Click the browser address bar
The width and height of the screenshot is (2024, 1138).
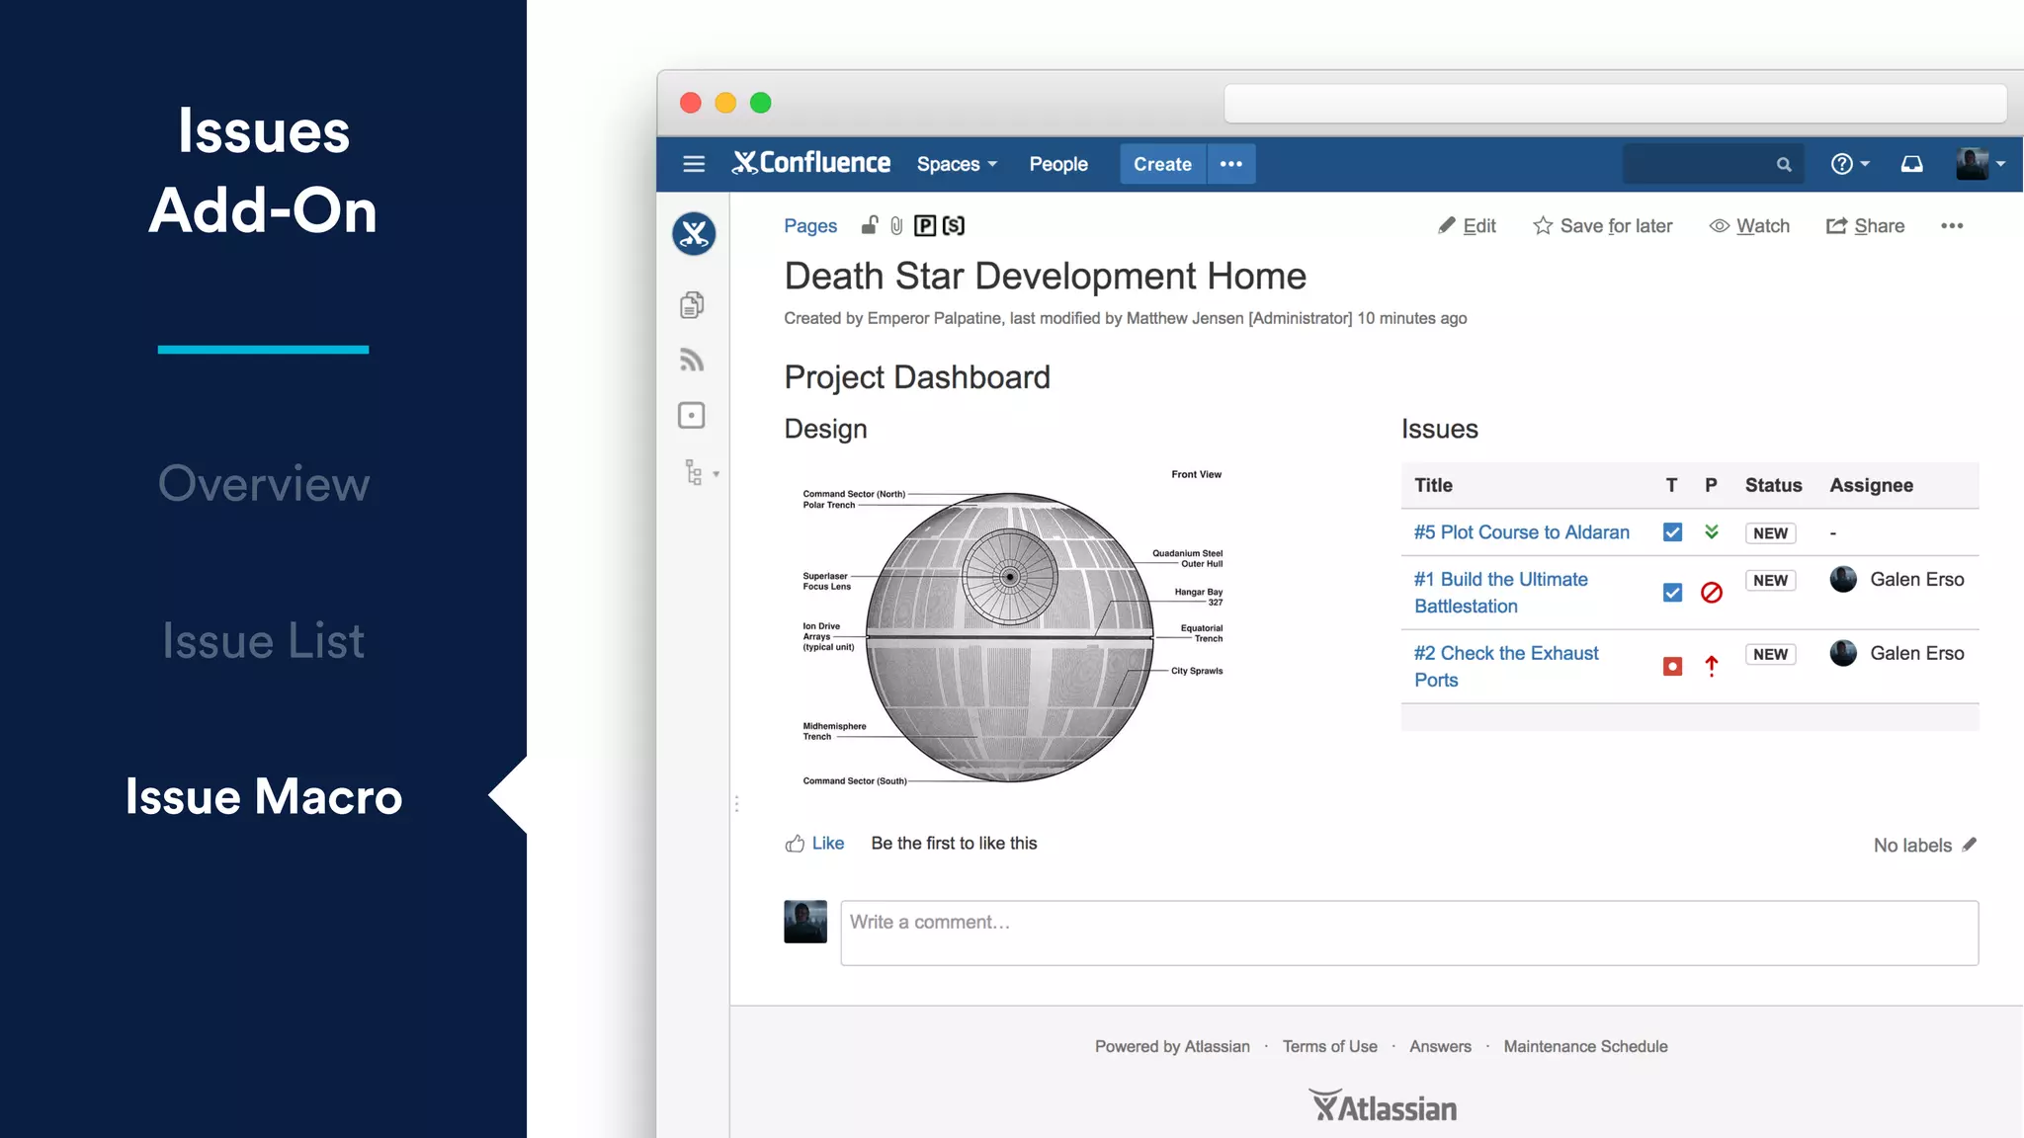point(1615,104)
